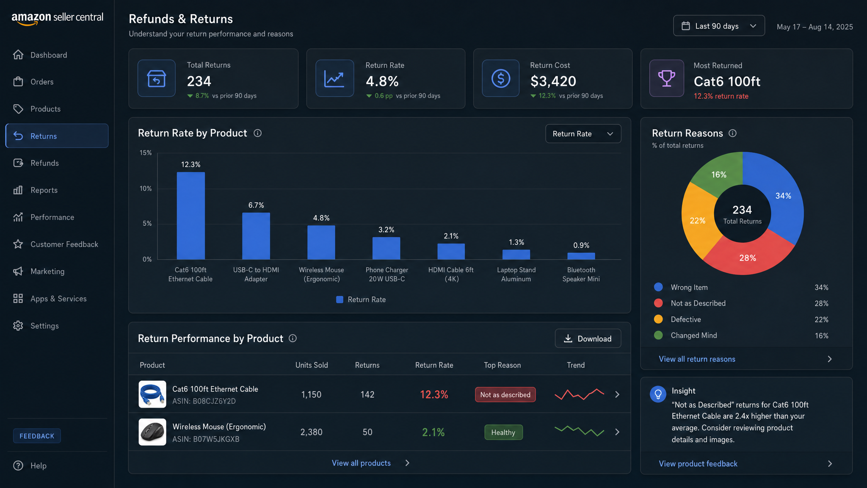Click the Return Cost dollar icon
867x488 pixels.
point(501,78)
